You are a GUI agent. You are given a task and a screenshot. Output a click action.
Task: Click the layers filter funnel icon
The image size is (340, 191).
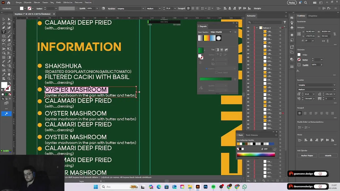click(285, 22)
